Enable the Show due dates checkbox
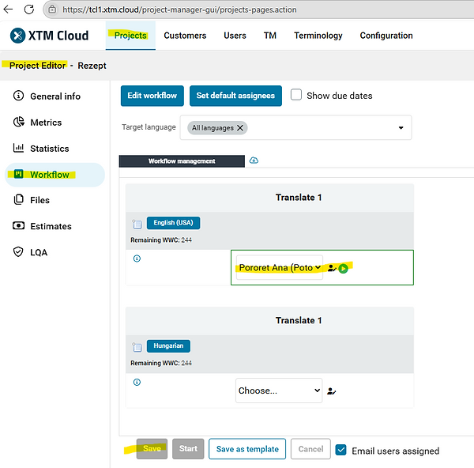This screenshot has width=474, height=468. click(296, 94)
